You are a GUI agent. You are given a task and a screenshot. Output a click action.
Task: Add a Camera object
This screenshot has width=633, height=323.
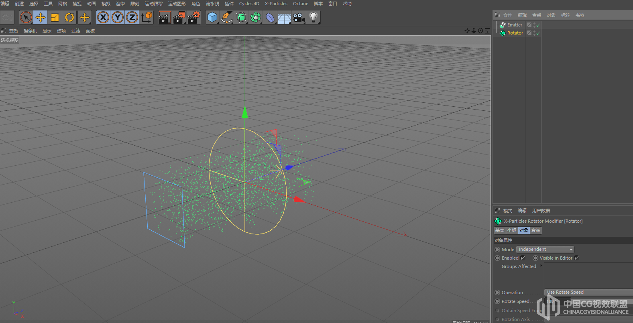click(299, 17)
